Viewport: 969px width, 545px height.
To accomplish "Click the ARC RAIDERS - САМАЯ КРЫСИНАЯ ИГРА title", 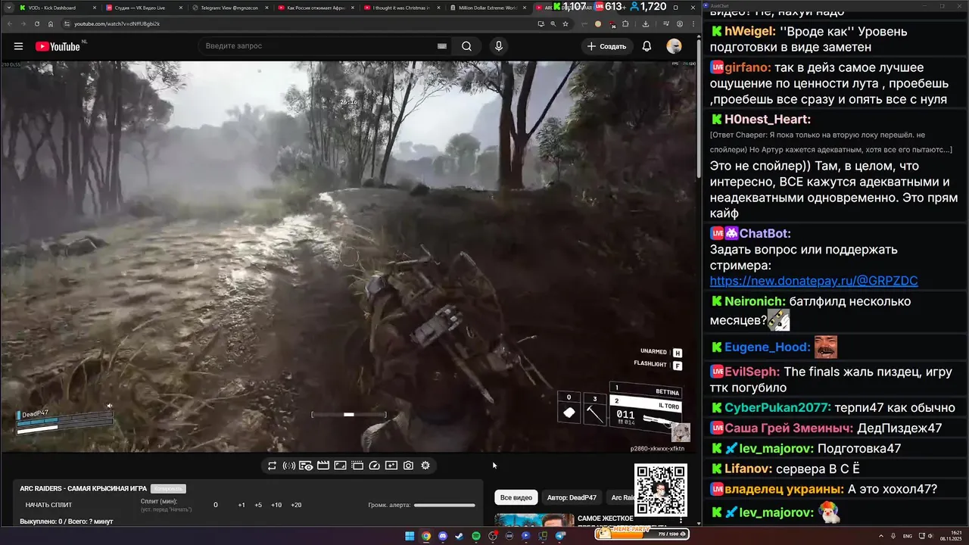I will [83, 489].
